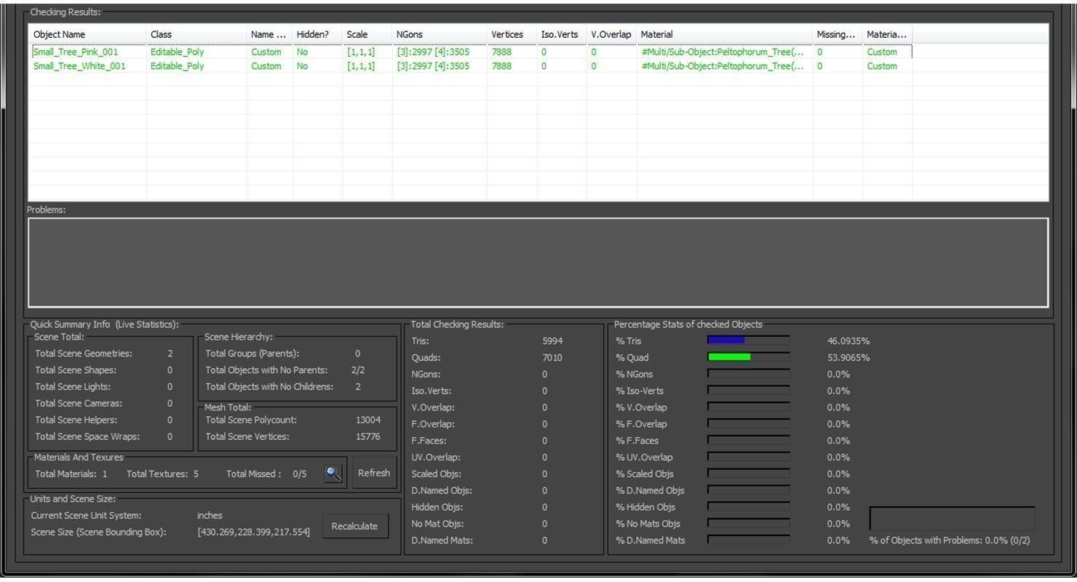This screenshot has width=1077, height=582.
Task: Click the % of Objects with Problems text
Action: 950,541
